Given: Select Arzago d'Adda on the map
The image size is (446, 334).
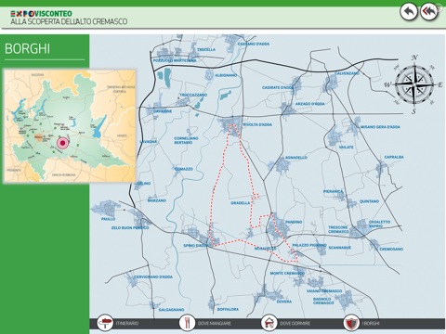Looking at the screenshot, I should pos(310,104).
